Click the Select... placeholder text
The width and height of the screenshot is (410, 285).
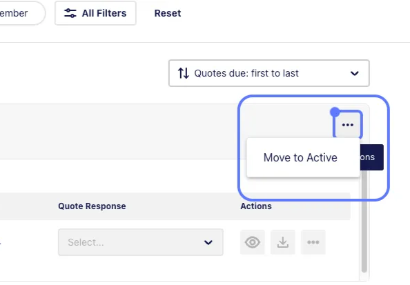[86, 242]
